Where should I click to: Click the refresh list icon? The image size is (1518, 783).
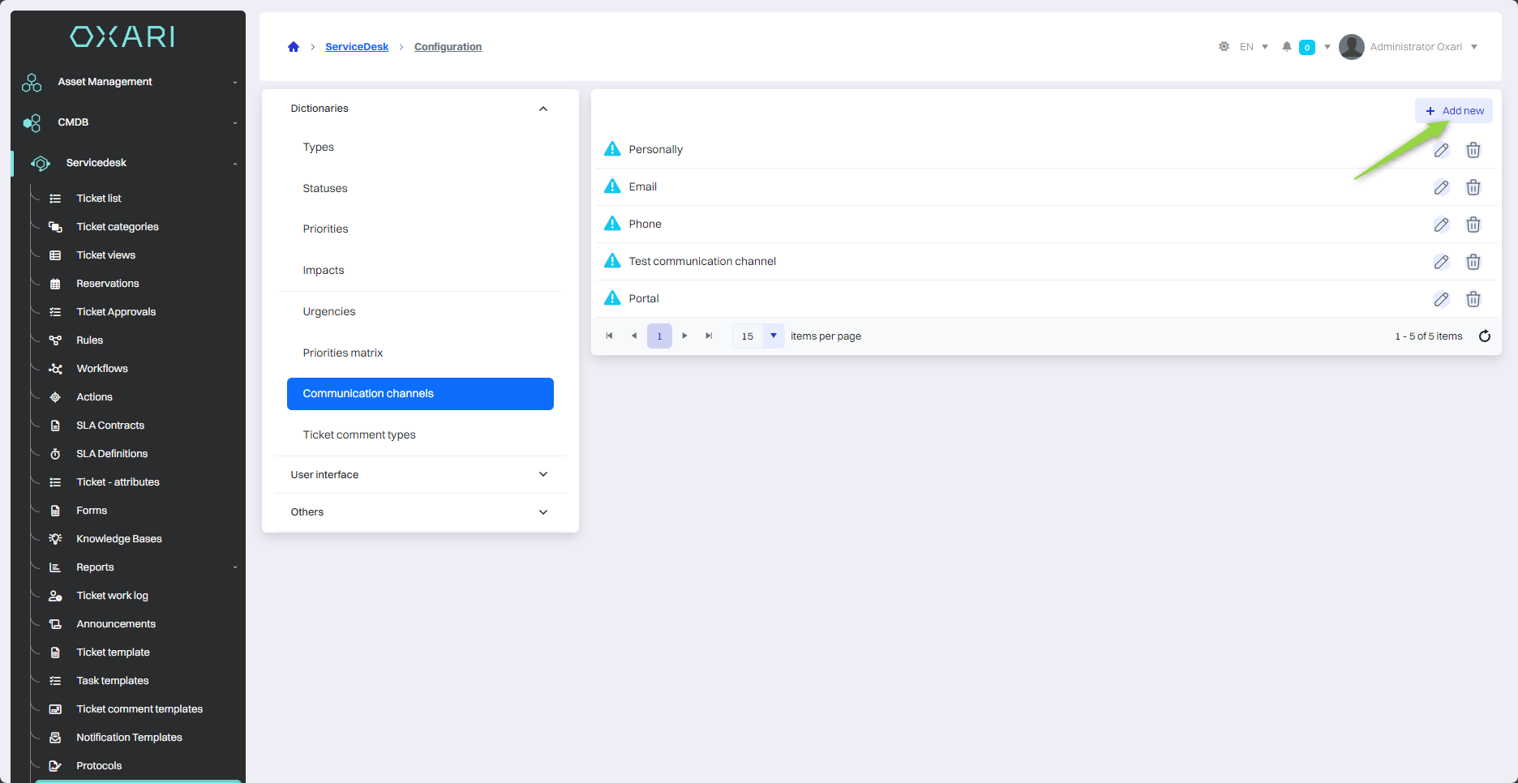(x=1485, y=336)
